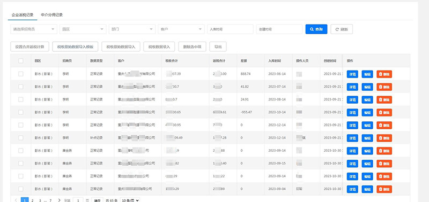Viewport: 429px width, 202px height.
Task: Open the 10条/页 page size selector
Action: (130, 200)
